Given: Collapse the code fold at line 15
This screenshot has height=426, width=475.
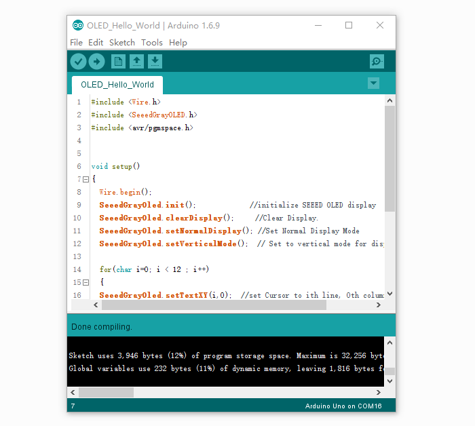Looking at the screenshot, I should pos(86,283).
